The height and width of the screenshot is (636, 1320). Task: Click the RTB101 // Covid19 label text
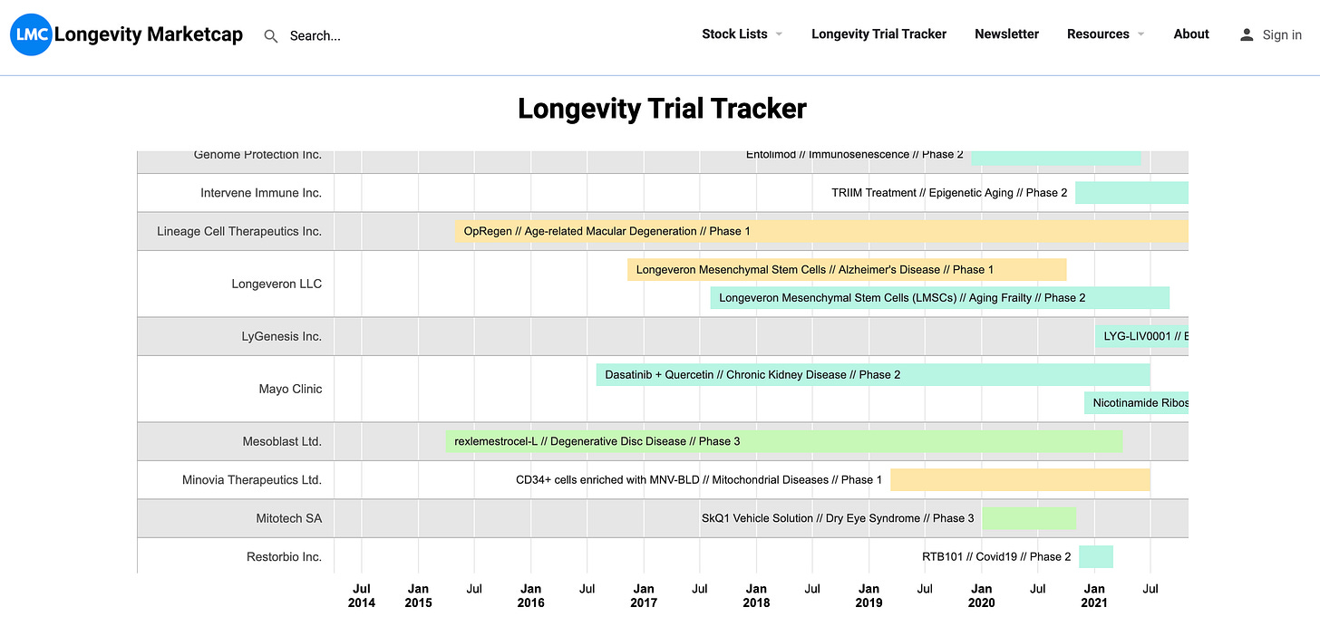996,556
